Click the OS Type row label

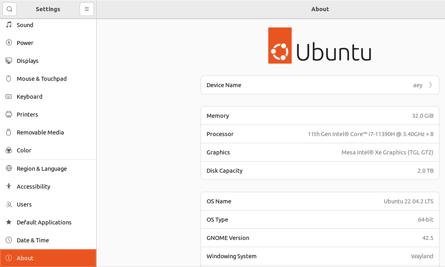click(217, 220)
